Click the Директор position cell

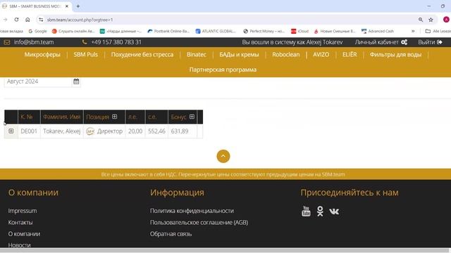[x=104, y=131]
